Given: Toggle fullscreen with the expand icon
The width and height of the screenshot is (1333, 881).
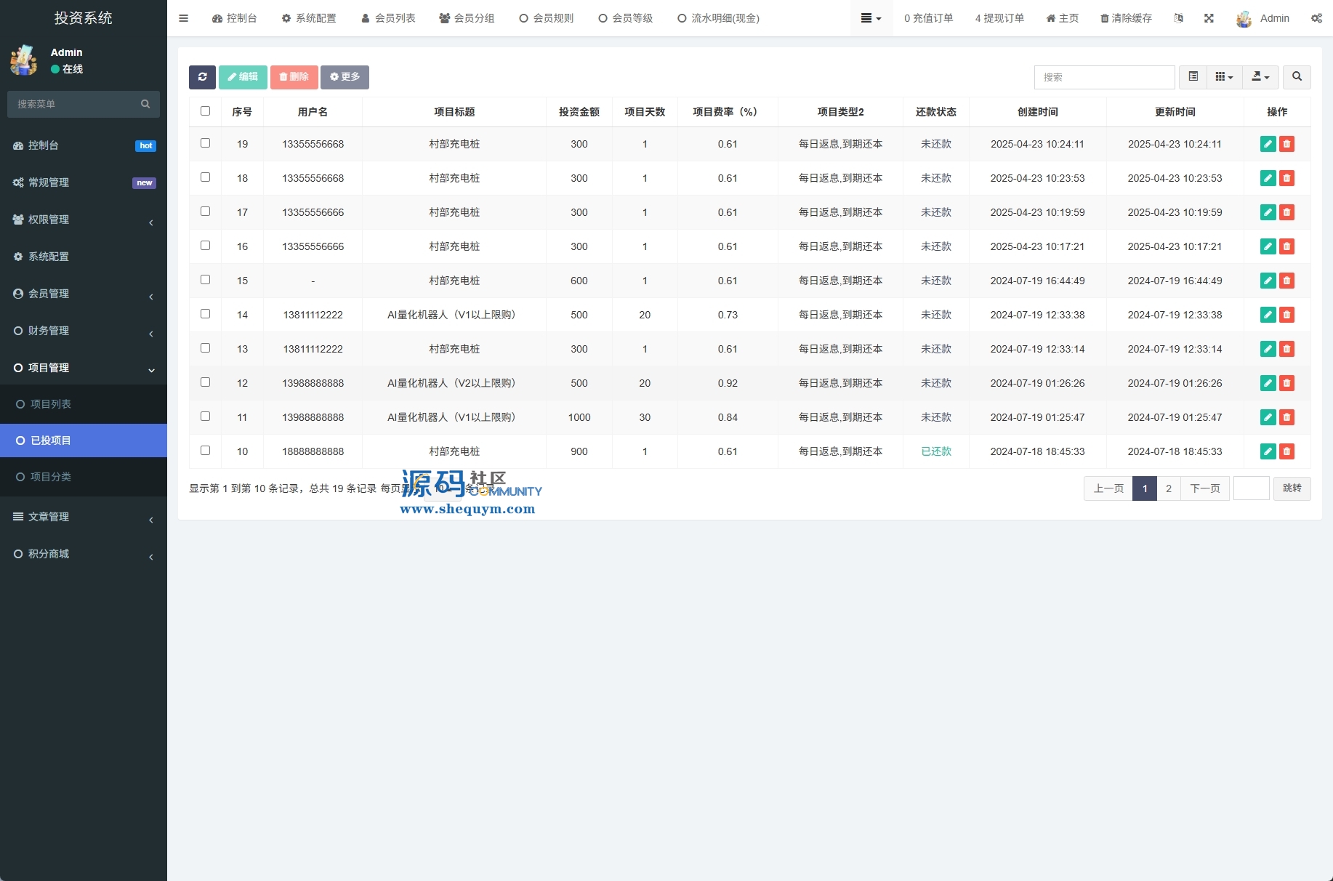Looking at the screenshot, I should pyautogui.click(x=1209, y=18).
